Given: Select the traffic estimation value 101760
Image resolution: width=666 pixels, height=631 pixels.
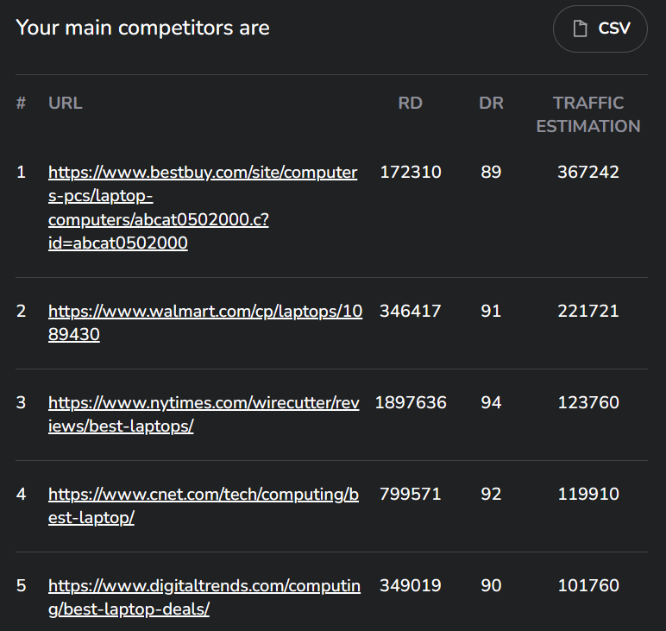Looking at the screenshot, I should 588,585.
